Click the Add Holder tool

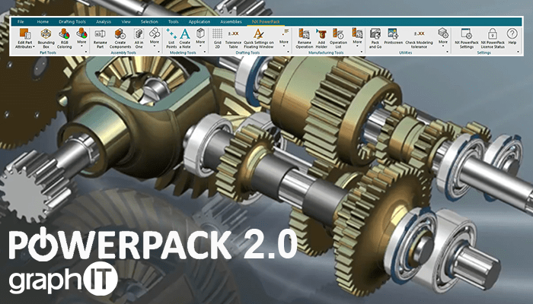[321, 38]
